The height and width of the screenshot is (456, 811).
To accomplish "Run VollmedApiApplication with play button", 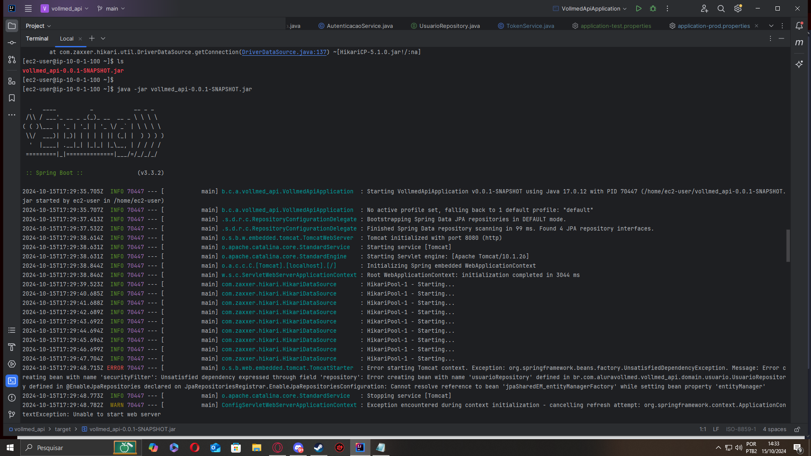I will (639, 8).
